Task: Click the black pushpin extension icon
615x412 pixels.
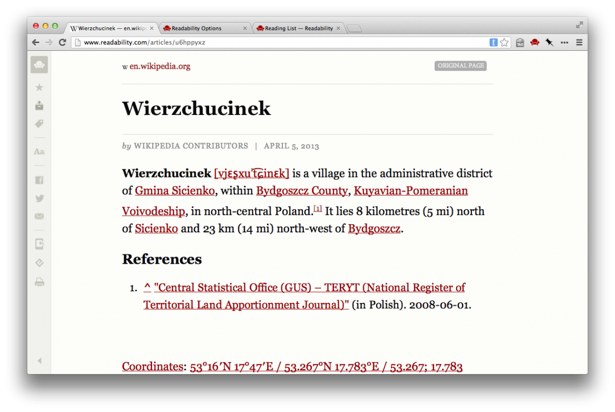Action: [x=549, y=43]
